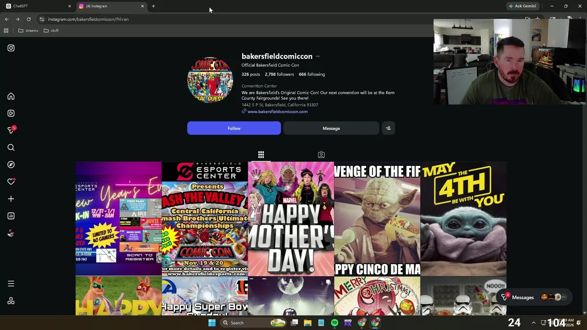
Task: Go back in browser history
Action: tap(6, 19)
